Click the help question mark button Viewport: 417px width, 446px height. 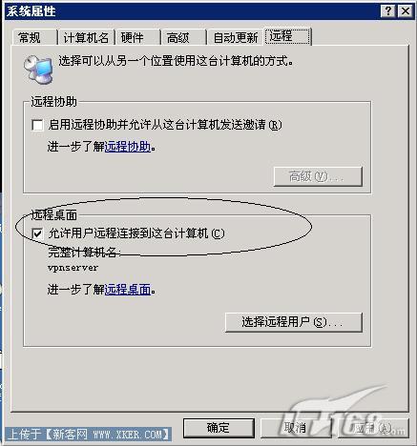(x=387, y=11)
